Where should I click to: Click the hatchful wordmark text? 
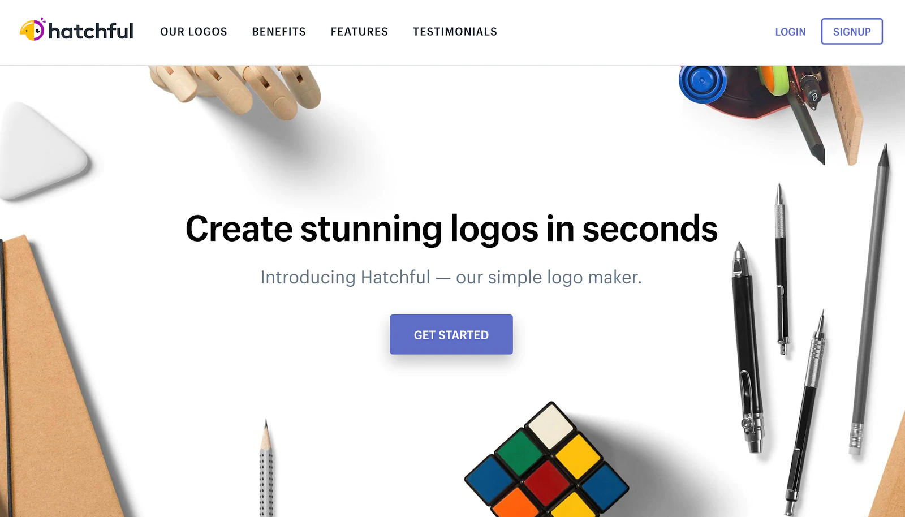coord(91,31)
